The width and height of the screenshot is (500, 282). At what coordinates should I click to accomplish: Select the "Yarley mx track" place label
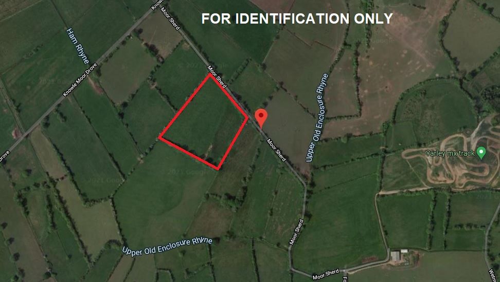coord(450,153)
